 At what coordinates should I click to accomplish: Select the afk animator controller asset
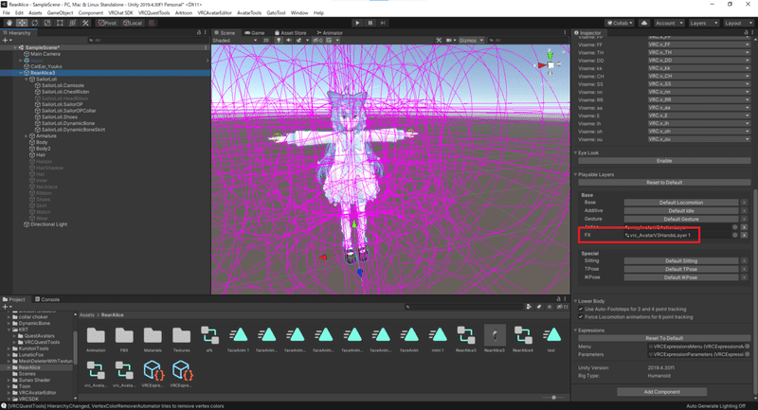click(209, 339)
